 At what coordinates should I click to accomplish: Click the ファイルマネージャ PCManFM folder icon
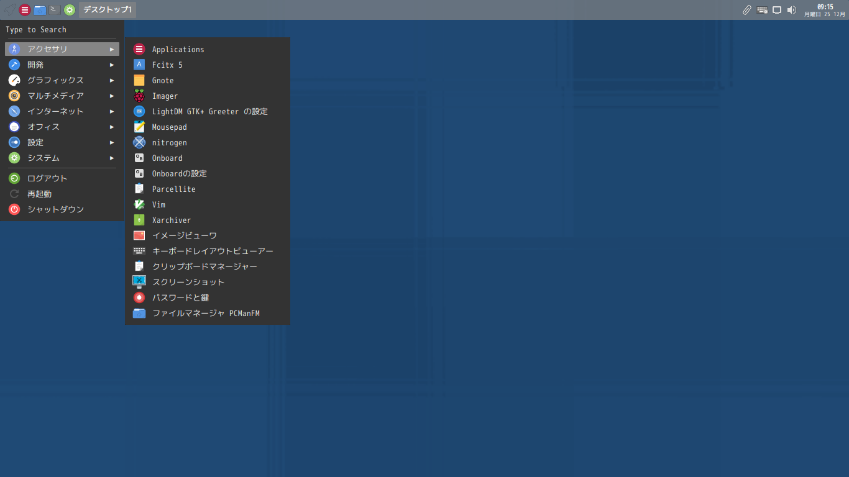point(139,313)
